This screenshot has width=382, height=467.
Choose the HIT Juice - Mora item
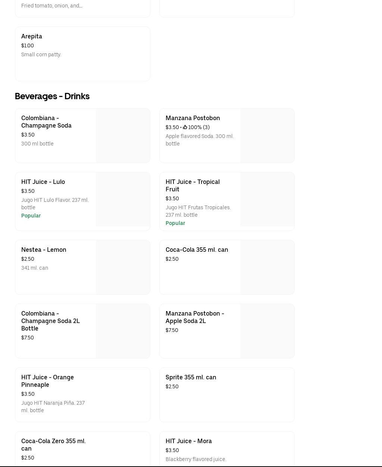coord(188,441)
